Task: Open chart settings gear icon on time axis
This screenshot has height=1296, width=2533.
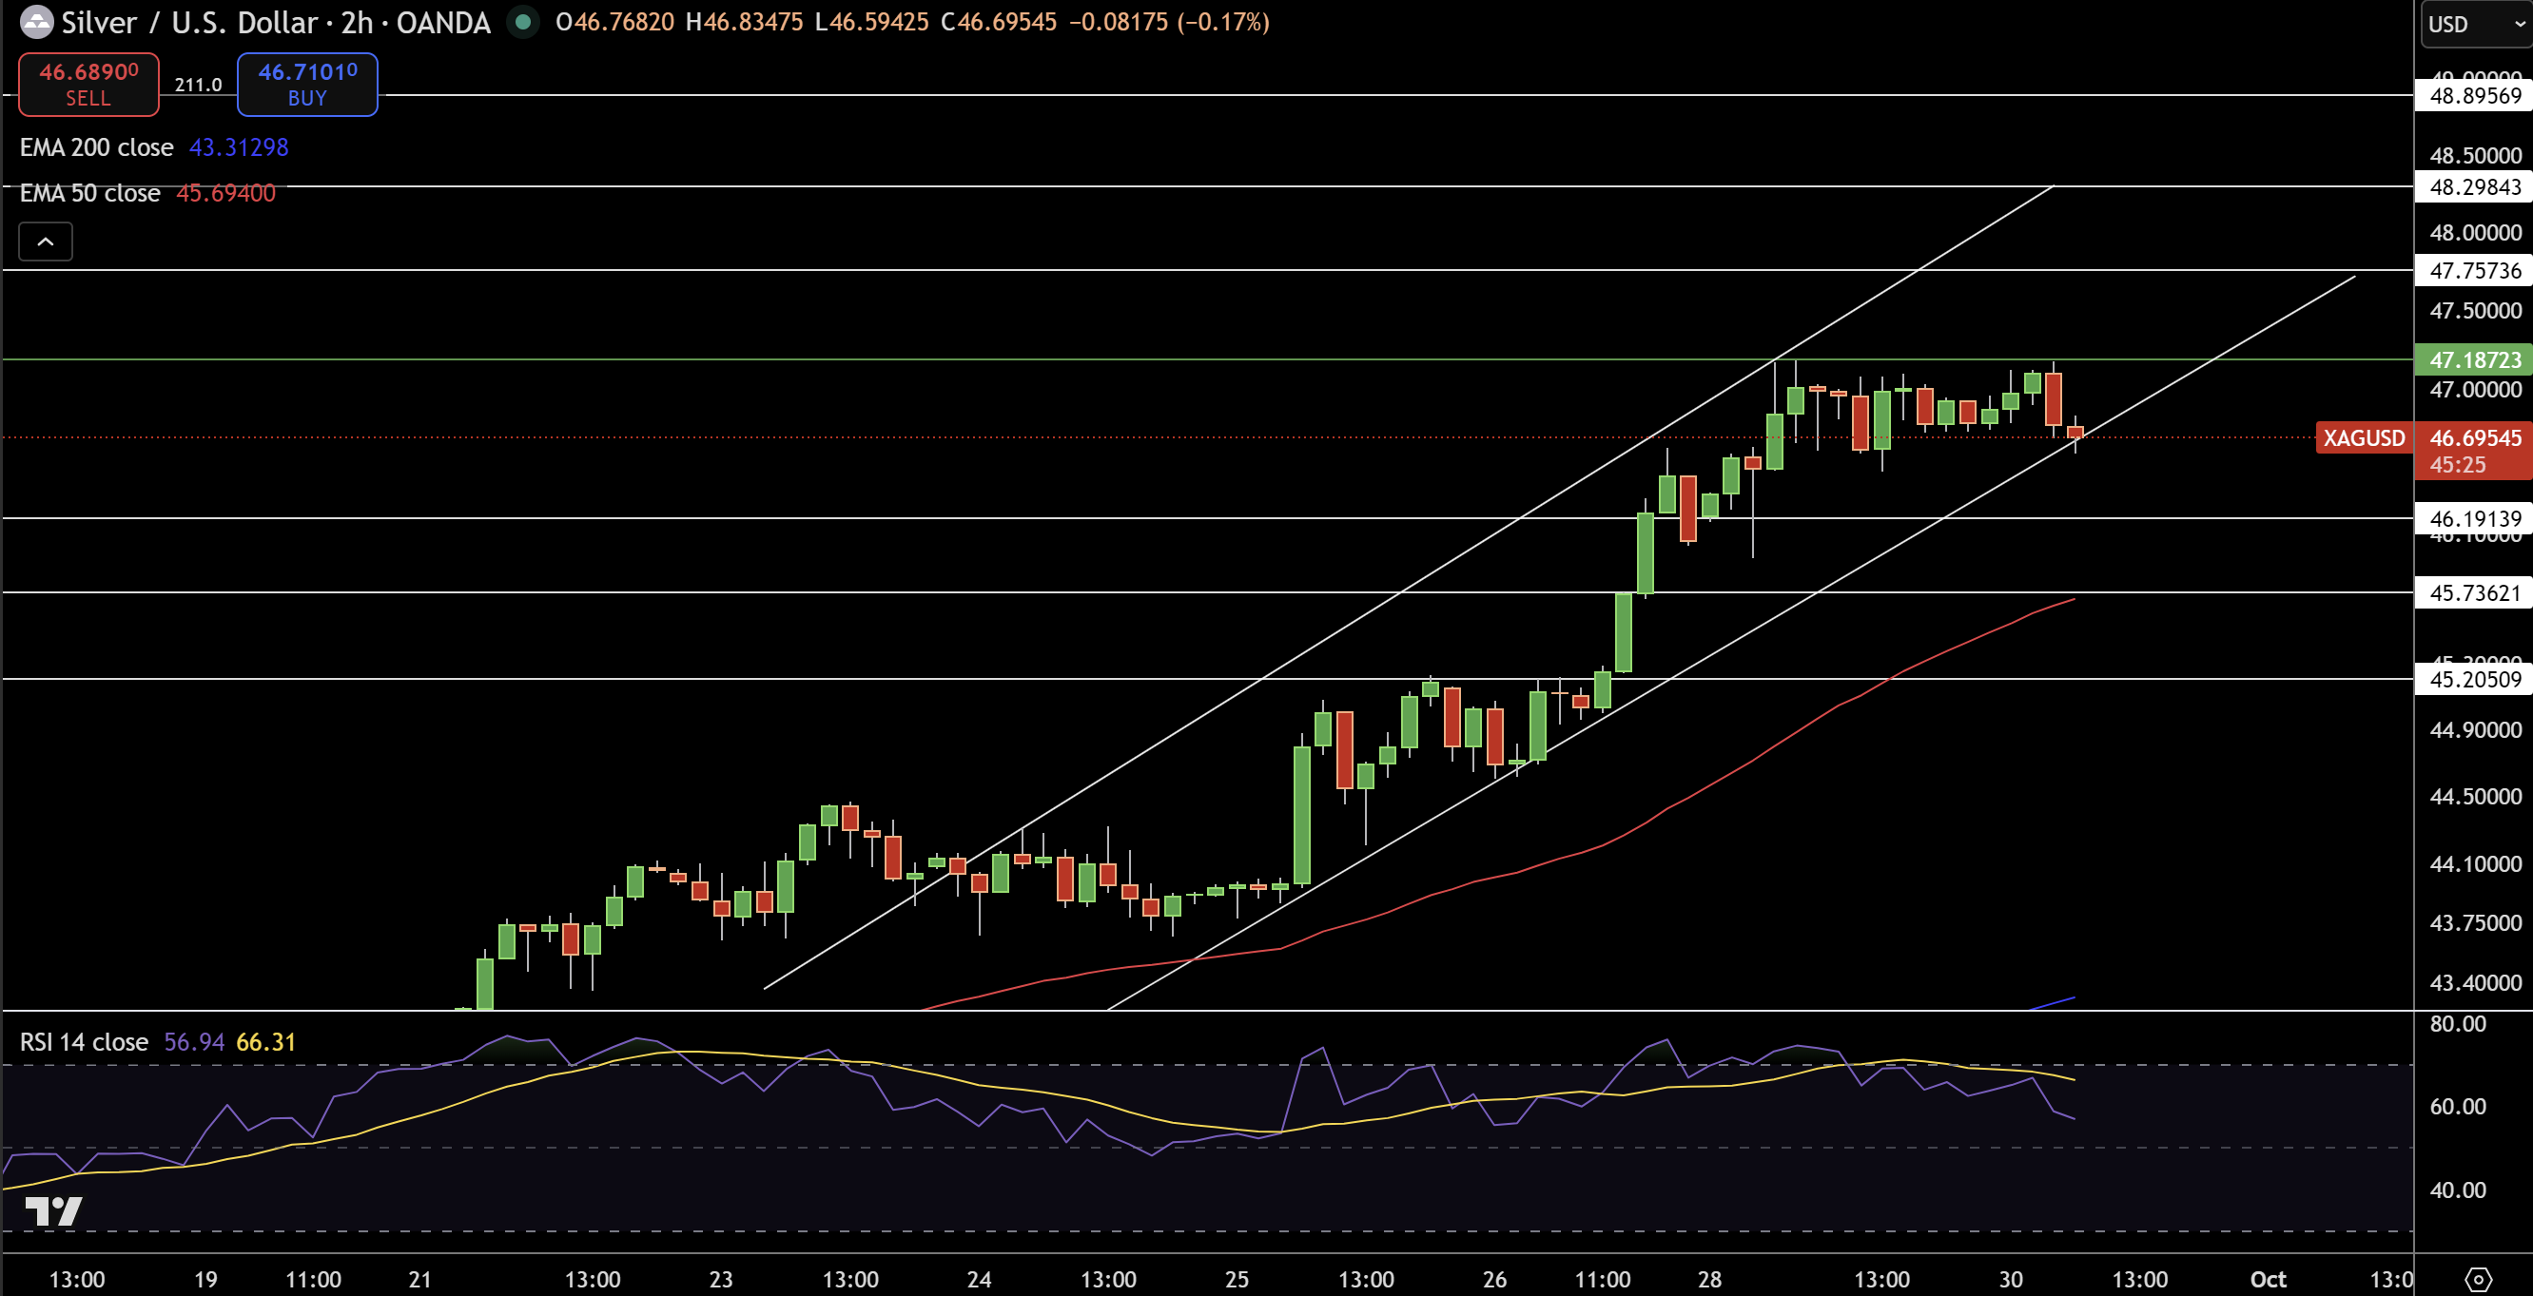Action: point(2478,1279)
